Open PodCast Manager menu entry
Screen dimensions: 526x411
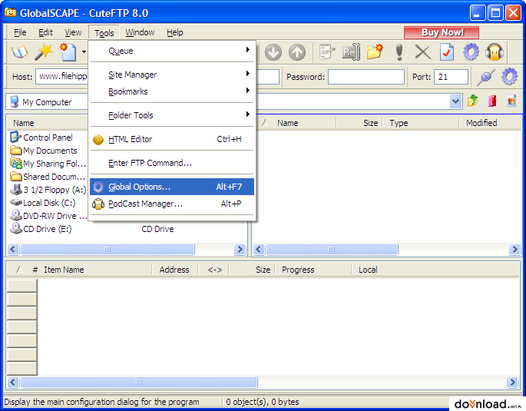point(171,204)
